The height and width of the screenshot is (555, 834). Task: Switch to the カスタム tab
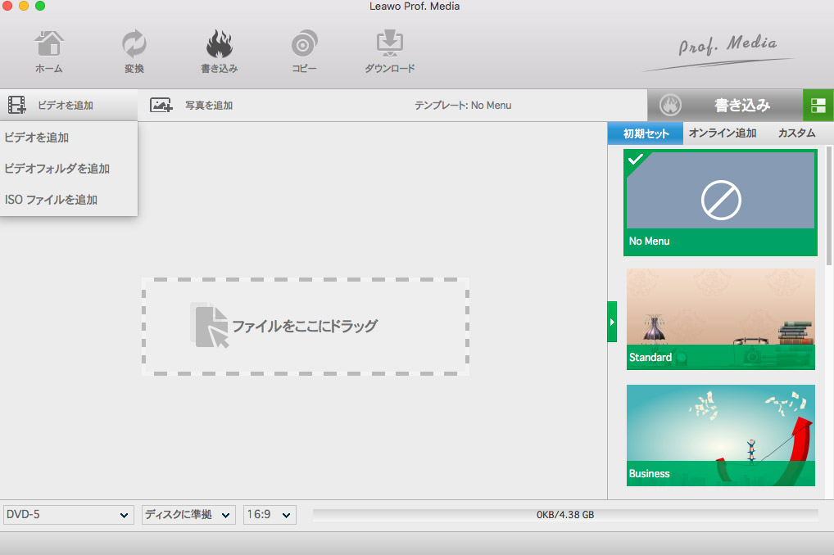(796, 133)
